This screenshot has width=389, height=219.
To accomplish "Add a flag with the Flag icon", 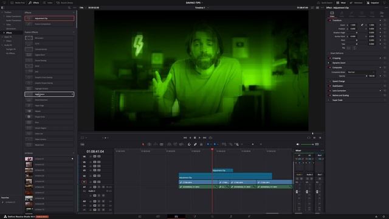I will coord(208,144).
